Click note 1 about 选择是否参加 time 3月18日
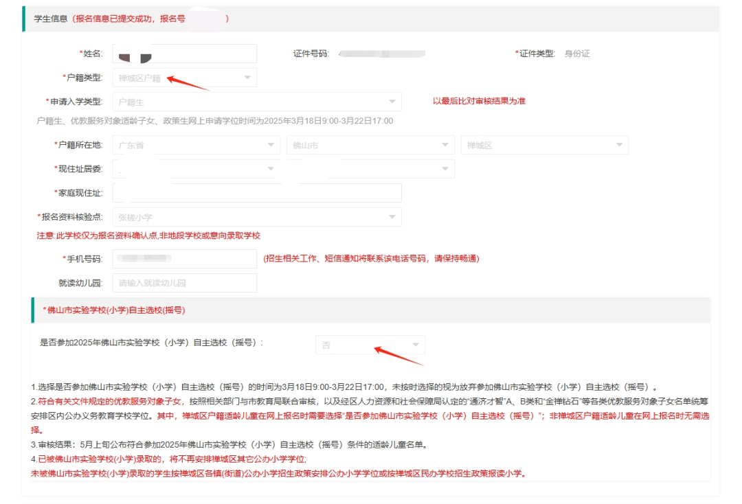Viewport: 742px width, 504px height. coord(344,387)
